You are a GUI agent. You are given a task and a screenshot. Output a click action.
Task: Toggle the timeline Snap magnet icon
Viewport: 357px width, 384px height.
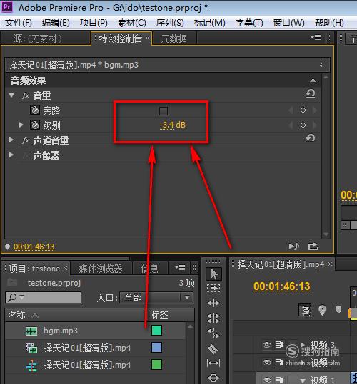click(x=305, y=311)
